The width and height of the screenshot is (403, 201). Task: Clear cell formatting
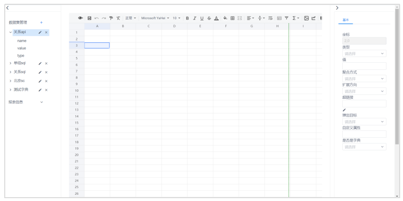pos(118,18)
